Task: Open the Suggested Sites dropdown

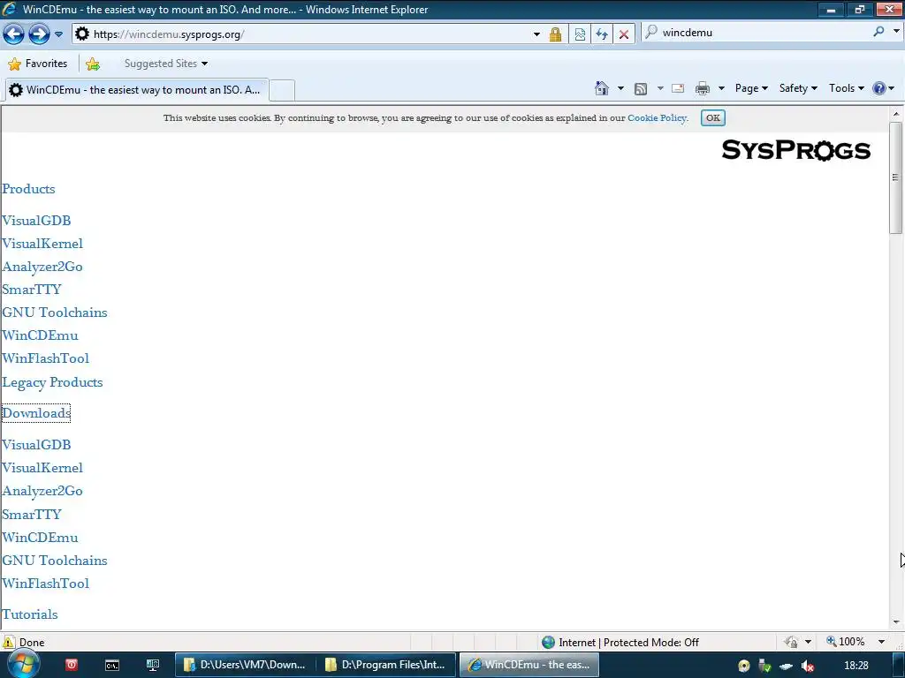Action: [x=165, y=64]
